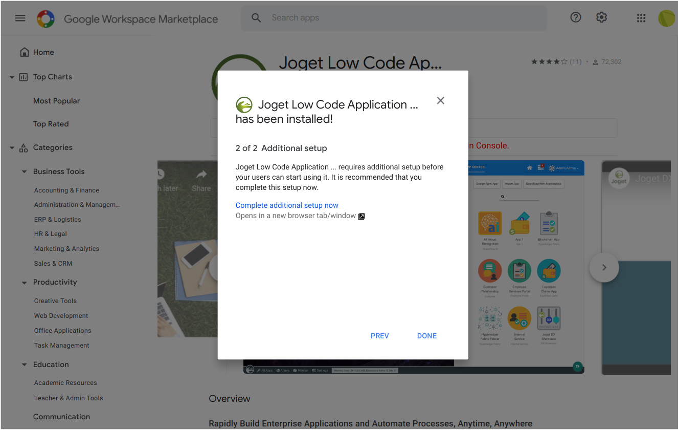
Task: Click the user count person icon
Action: coord(595,62)
